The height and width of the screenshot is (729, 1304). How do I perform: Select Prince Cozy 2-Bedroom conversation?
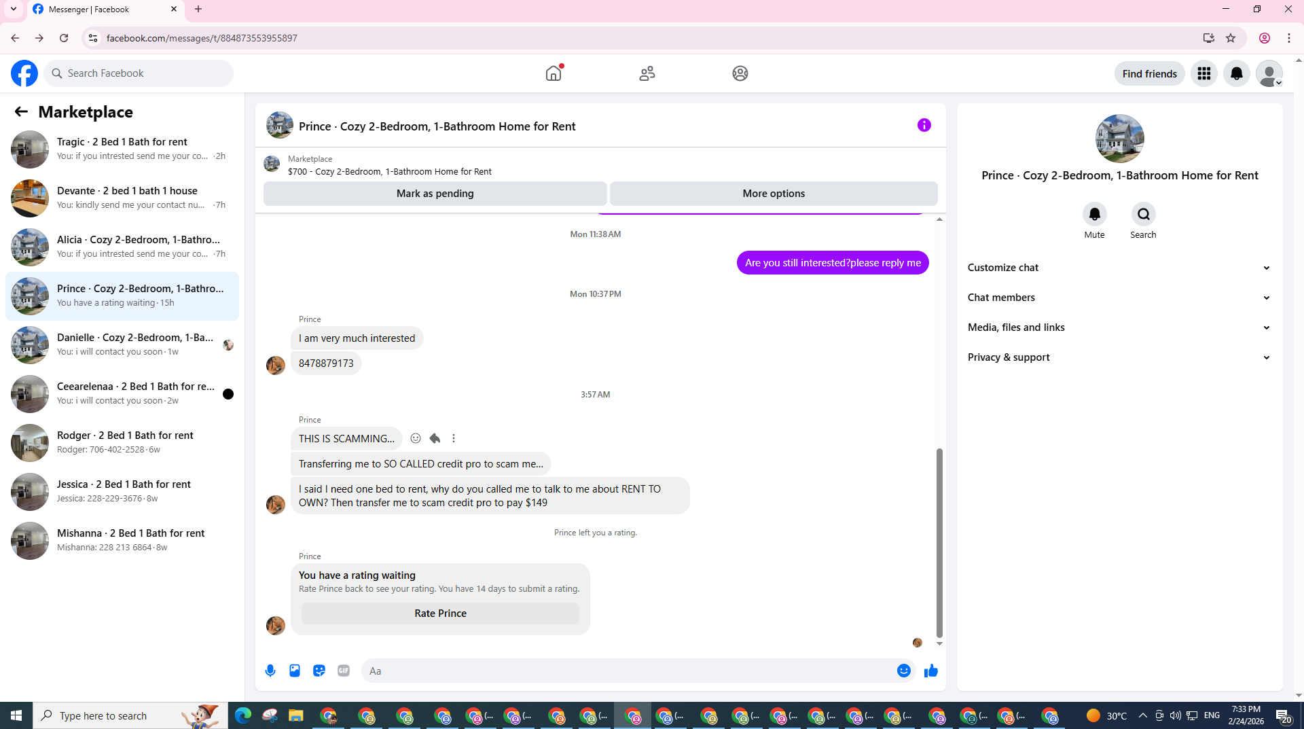pyautogui.click(x=122, y=296)
